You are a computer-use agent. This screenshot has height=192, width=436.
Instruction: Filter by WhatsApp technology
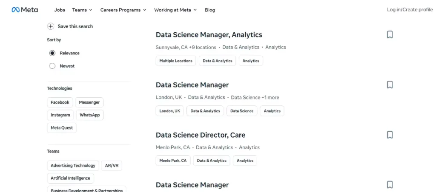click(x=89, y=115)
